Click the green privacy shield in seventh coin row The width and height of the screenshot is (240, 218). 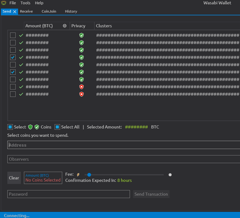(82, 79)
